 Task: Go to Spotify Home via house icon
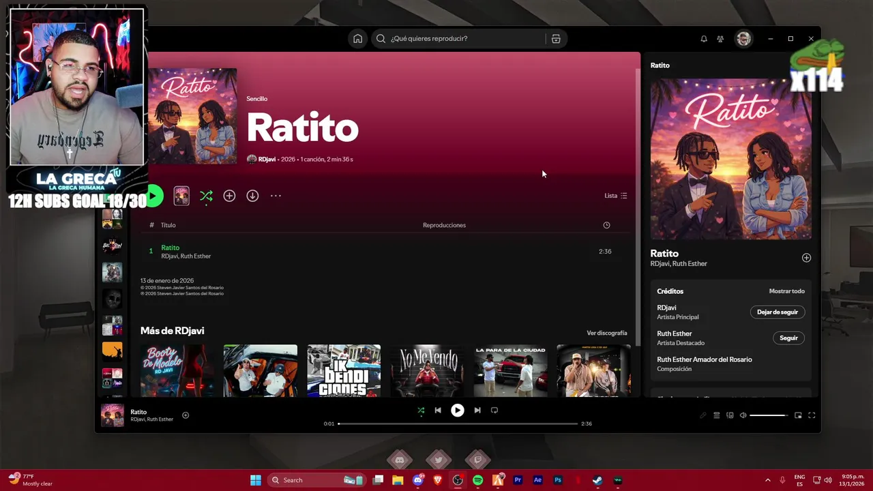pos(357,39)
